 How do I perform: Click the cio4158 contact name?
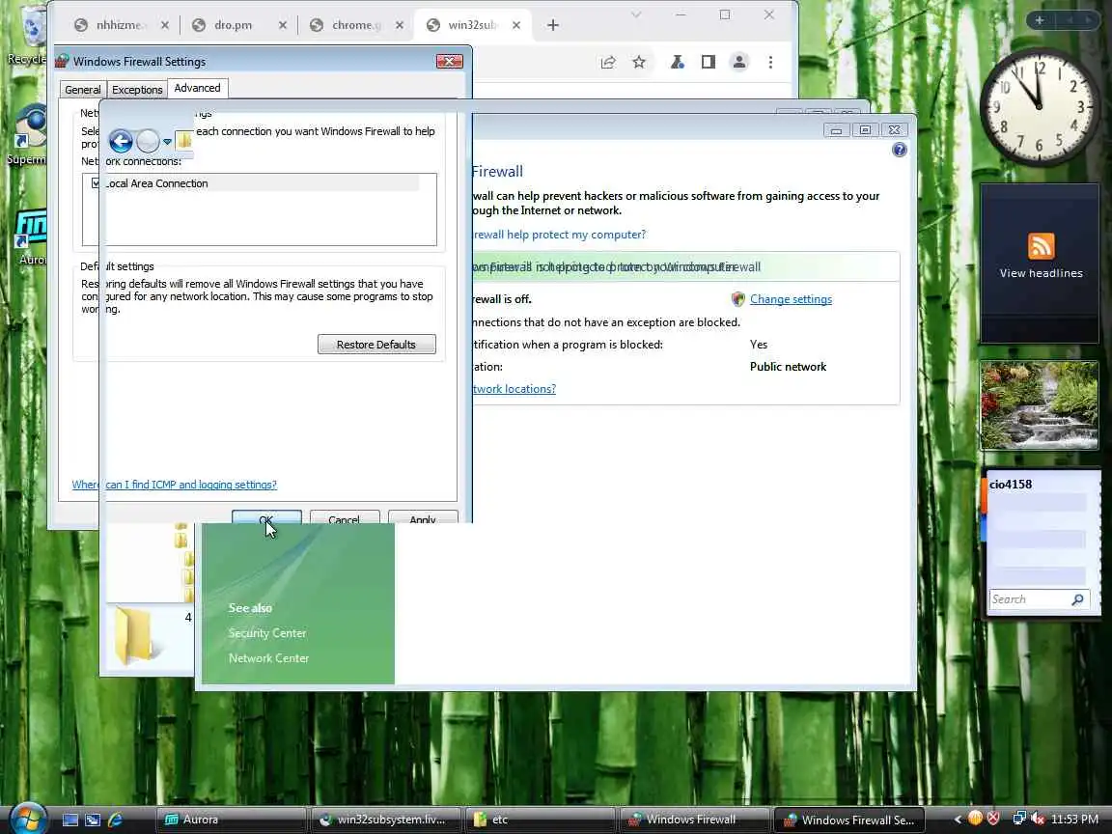tap(1011, 485)
